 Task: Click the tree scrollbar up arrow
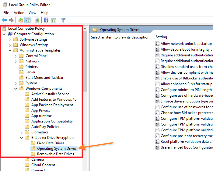[x=85, y=29]
